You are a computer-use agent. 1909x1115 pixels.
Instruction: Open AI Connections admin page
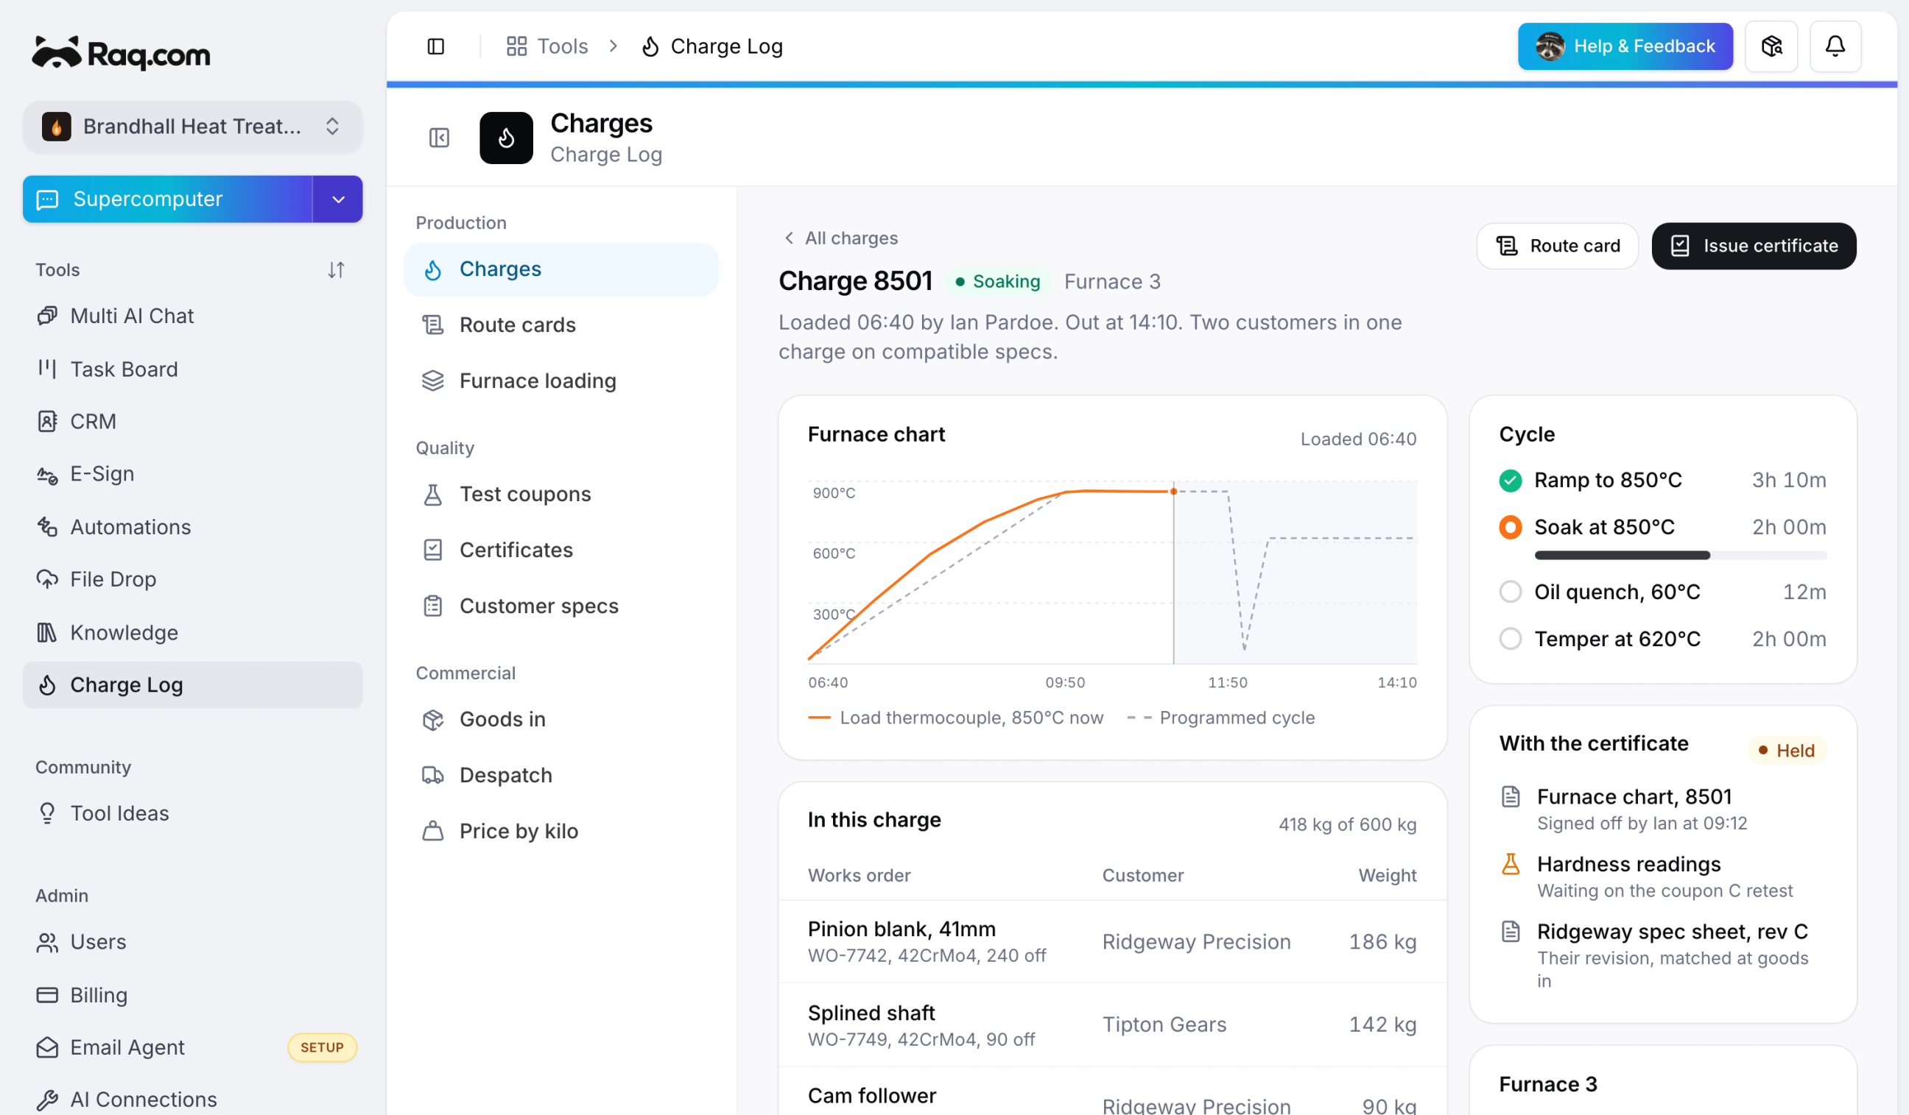[192, 1099]
